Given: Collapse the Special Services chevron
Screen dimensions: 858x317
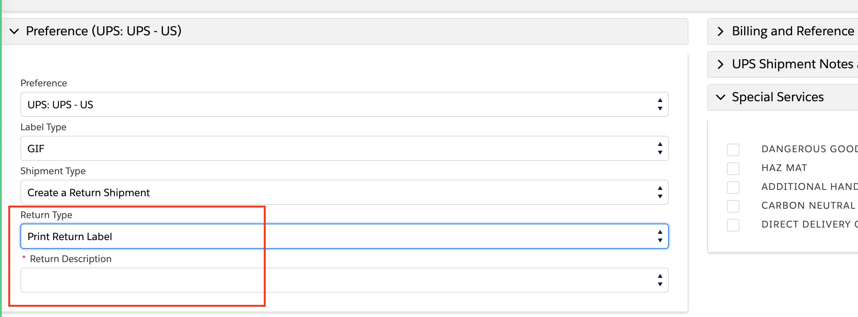Looking at the screenshot, I should pos(720,97).
